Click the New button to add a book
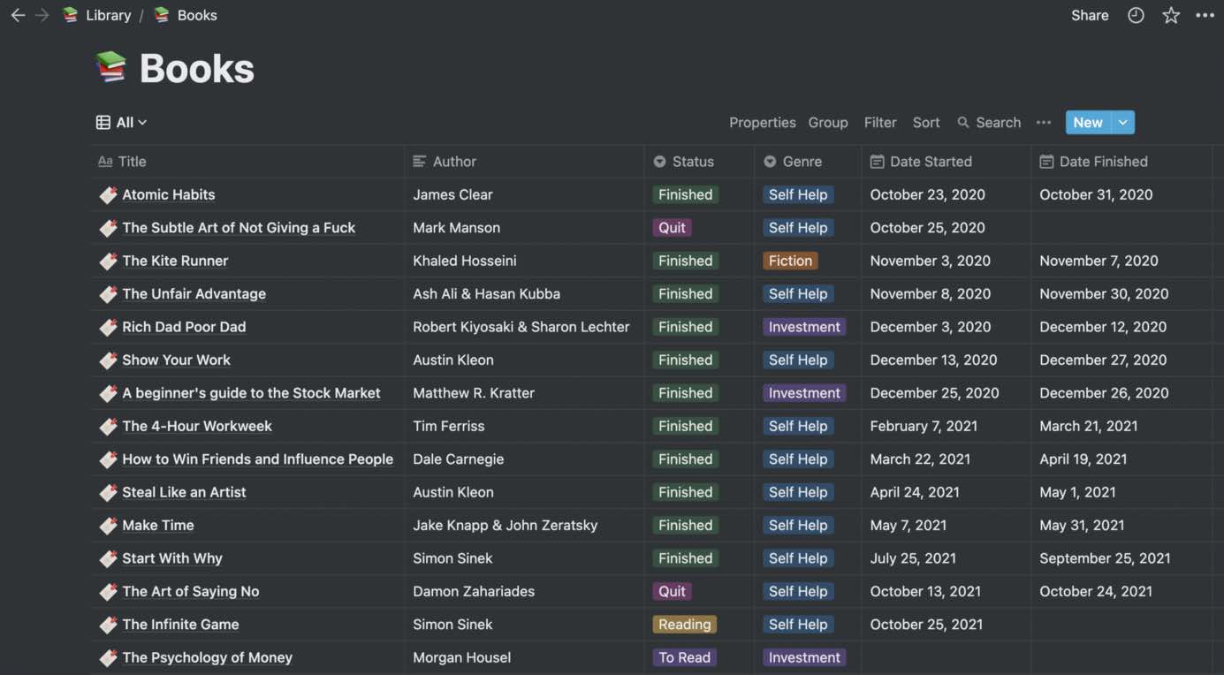The image size is (1224, 675). coord(1086,121)
